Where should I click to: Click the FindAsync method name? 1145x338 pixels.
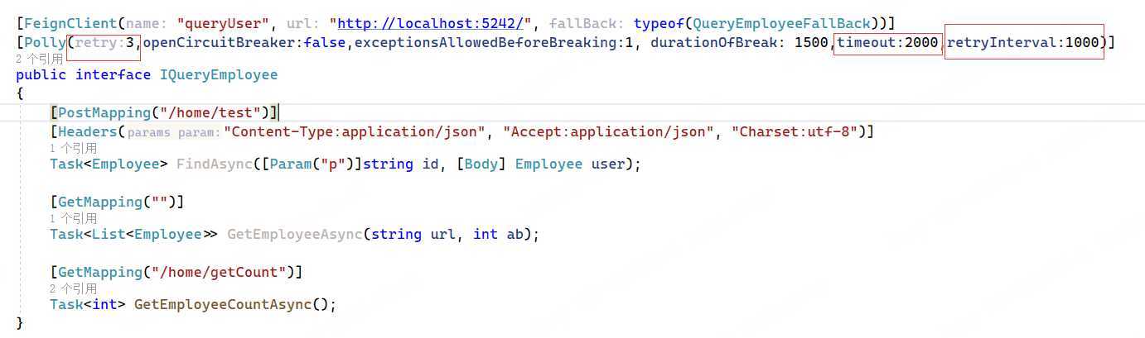[x=215, y=164]
